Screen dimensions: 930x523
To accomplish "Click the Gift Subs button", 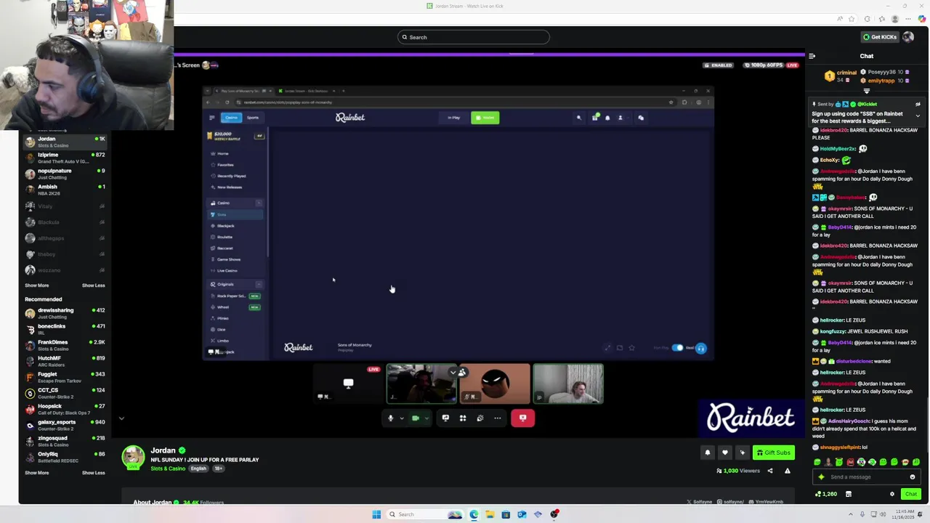I will (x=773, y=453).
